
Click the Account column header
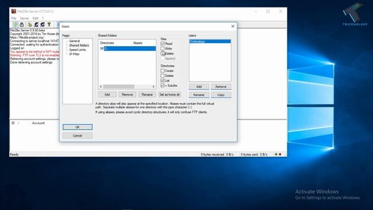[38, 123]
